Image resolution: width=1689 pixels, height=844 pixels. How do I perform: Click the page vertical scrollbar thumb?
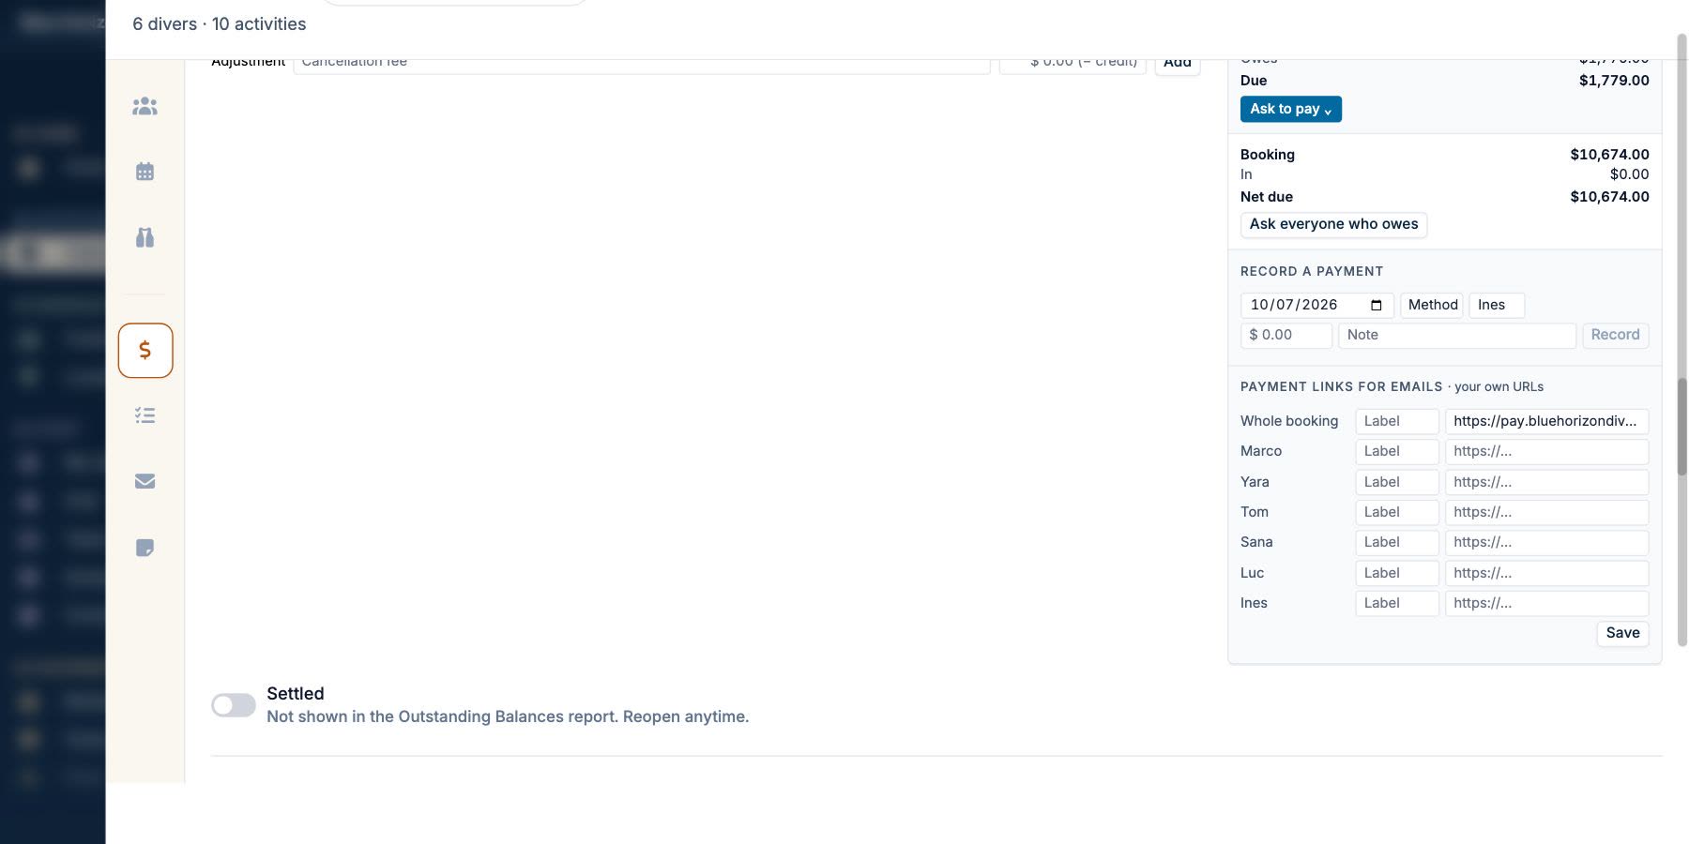point(1682,427)
